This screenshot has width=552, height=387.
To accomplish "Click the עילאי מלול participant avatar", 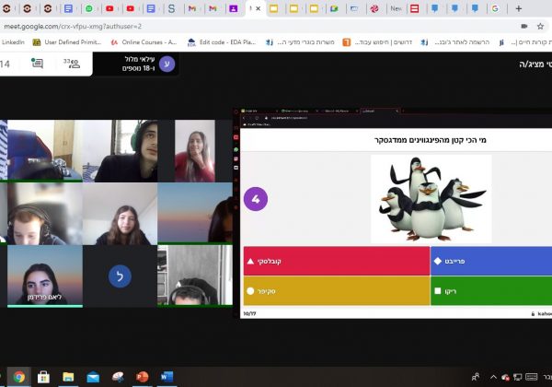I will tap(167, 64).
